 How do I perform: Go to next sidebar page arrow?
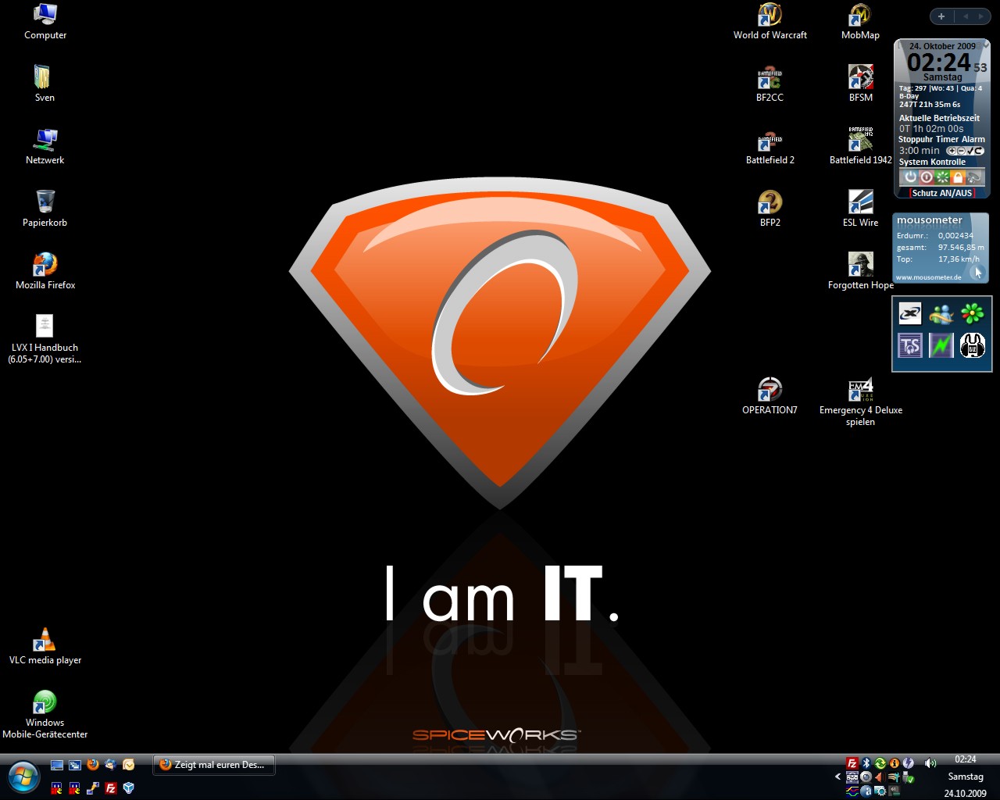980,16
